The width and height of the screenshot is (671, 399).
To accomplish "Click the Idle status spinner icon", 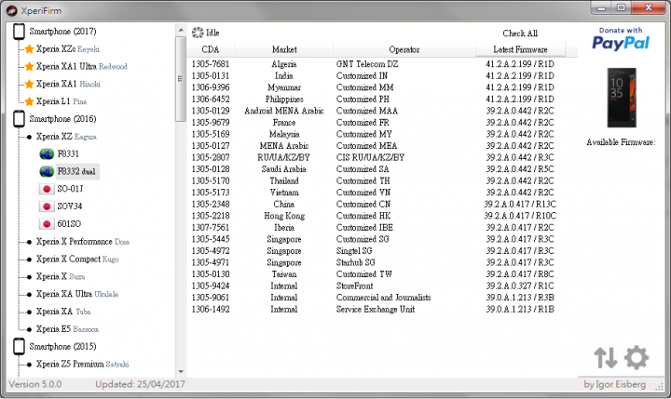I will click(198, 33).
